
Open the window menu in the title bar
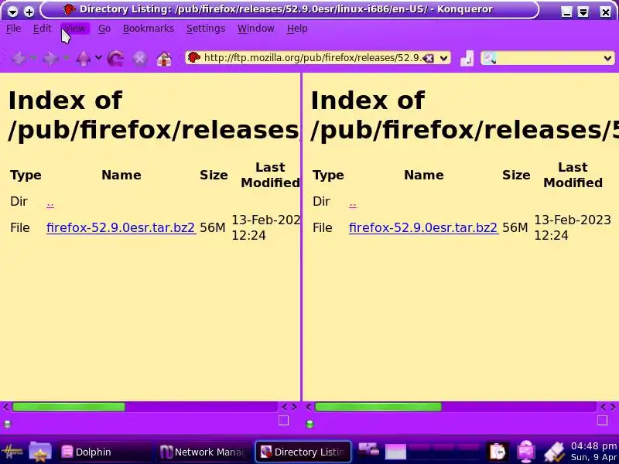(x=12, y=12)
